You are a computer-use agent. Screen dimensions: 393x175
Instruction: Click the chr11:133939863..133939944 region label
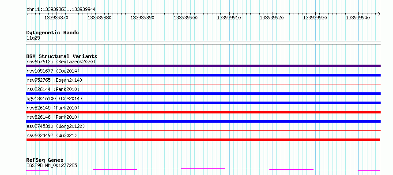point(61,10)
